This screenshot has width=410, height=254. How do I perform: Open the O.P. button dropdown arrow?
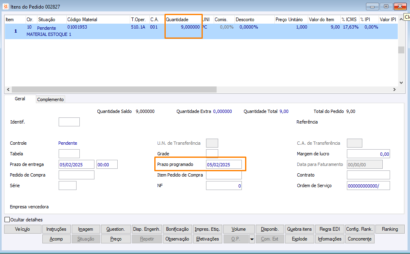point(252,239)
